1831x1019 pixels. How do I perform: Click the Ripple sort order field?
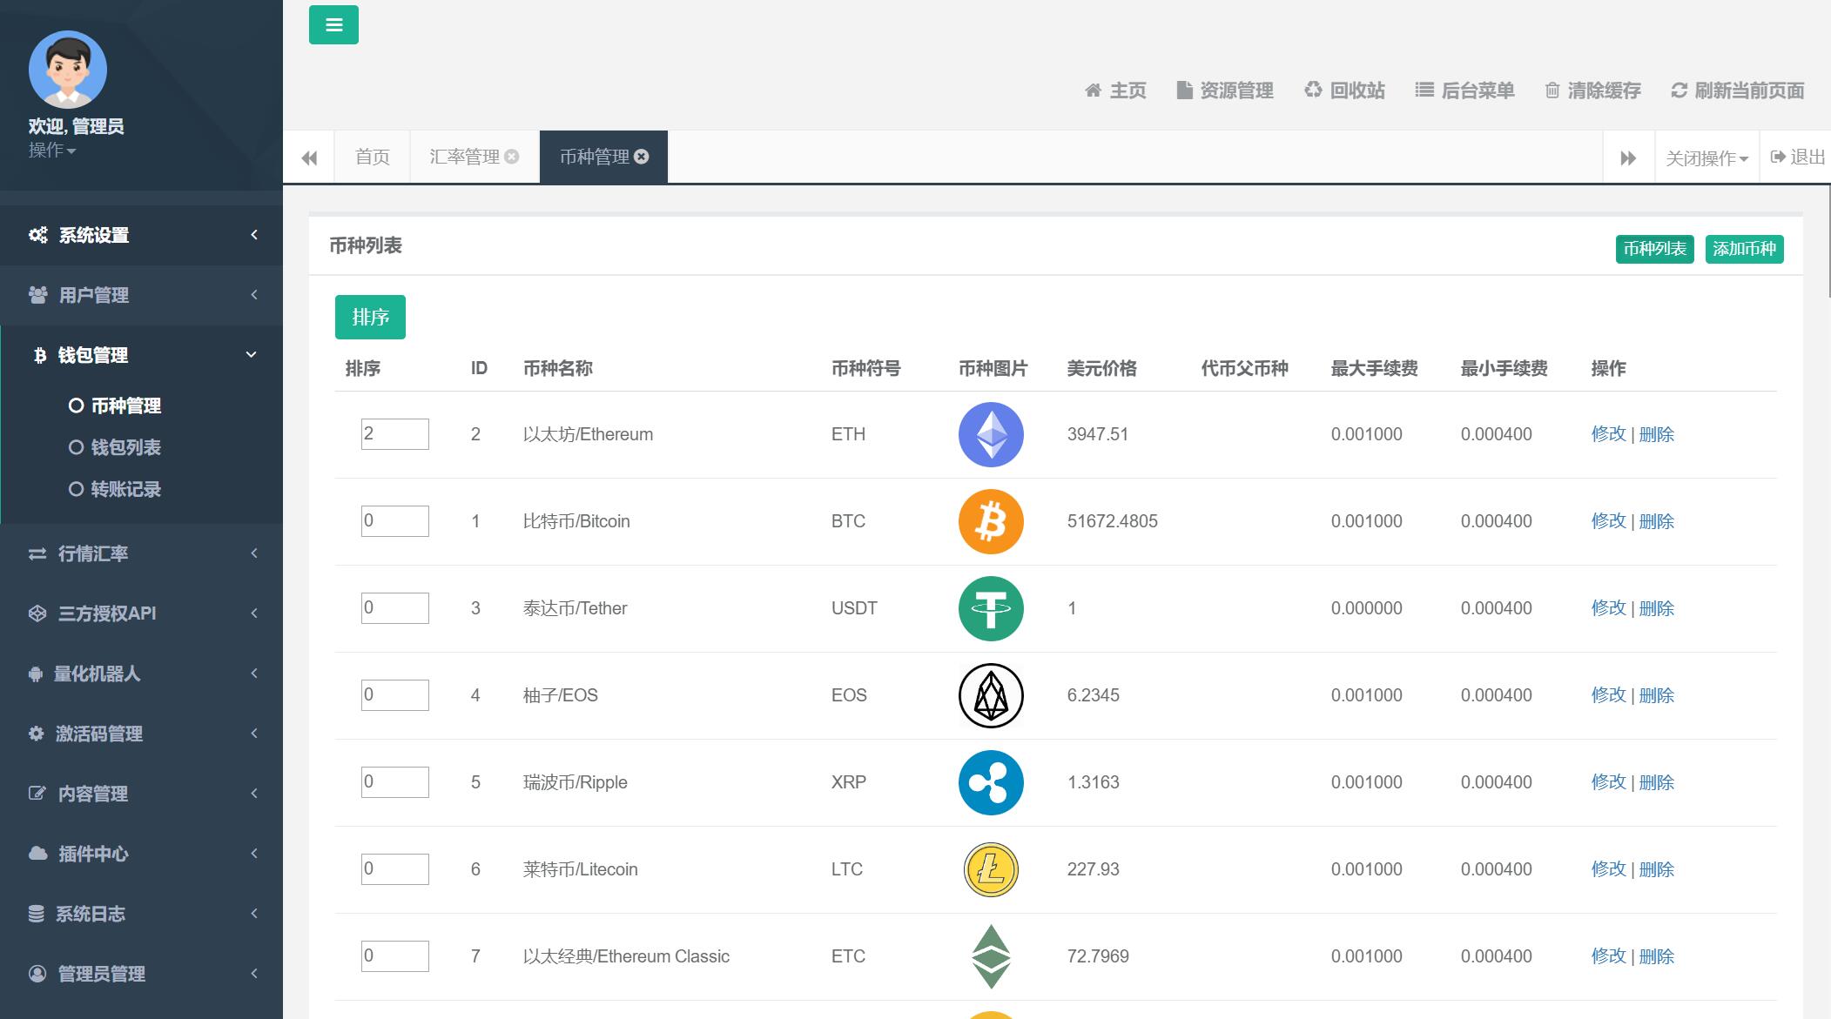tap(395, 782)
